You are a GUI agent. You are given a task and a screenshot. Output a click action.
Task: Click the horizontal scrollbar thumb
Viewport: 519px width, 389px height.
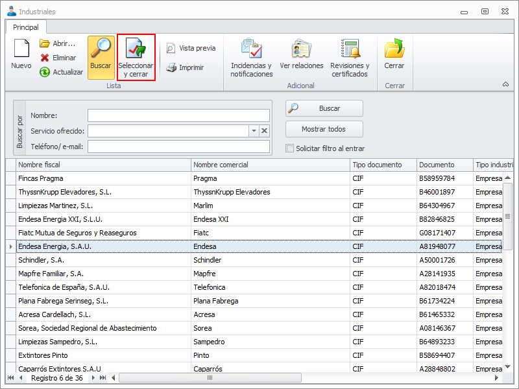(209, 378)
